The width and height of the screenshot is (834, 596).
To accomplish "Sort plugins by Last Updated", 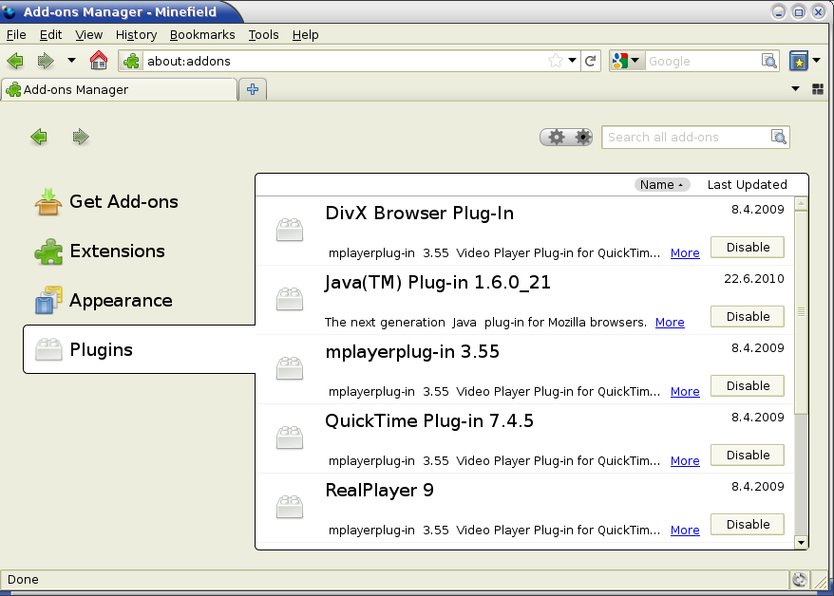I will [747, 184].
